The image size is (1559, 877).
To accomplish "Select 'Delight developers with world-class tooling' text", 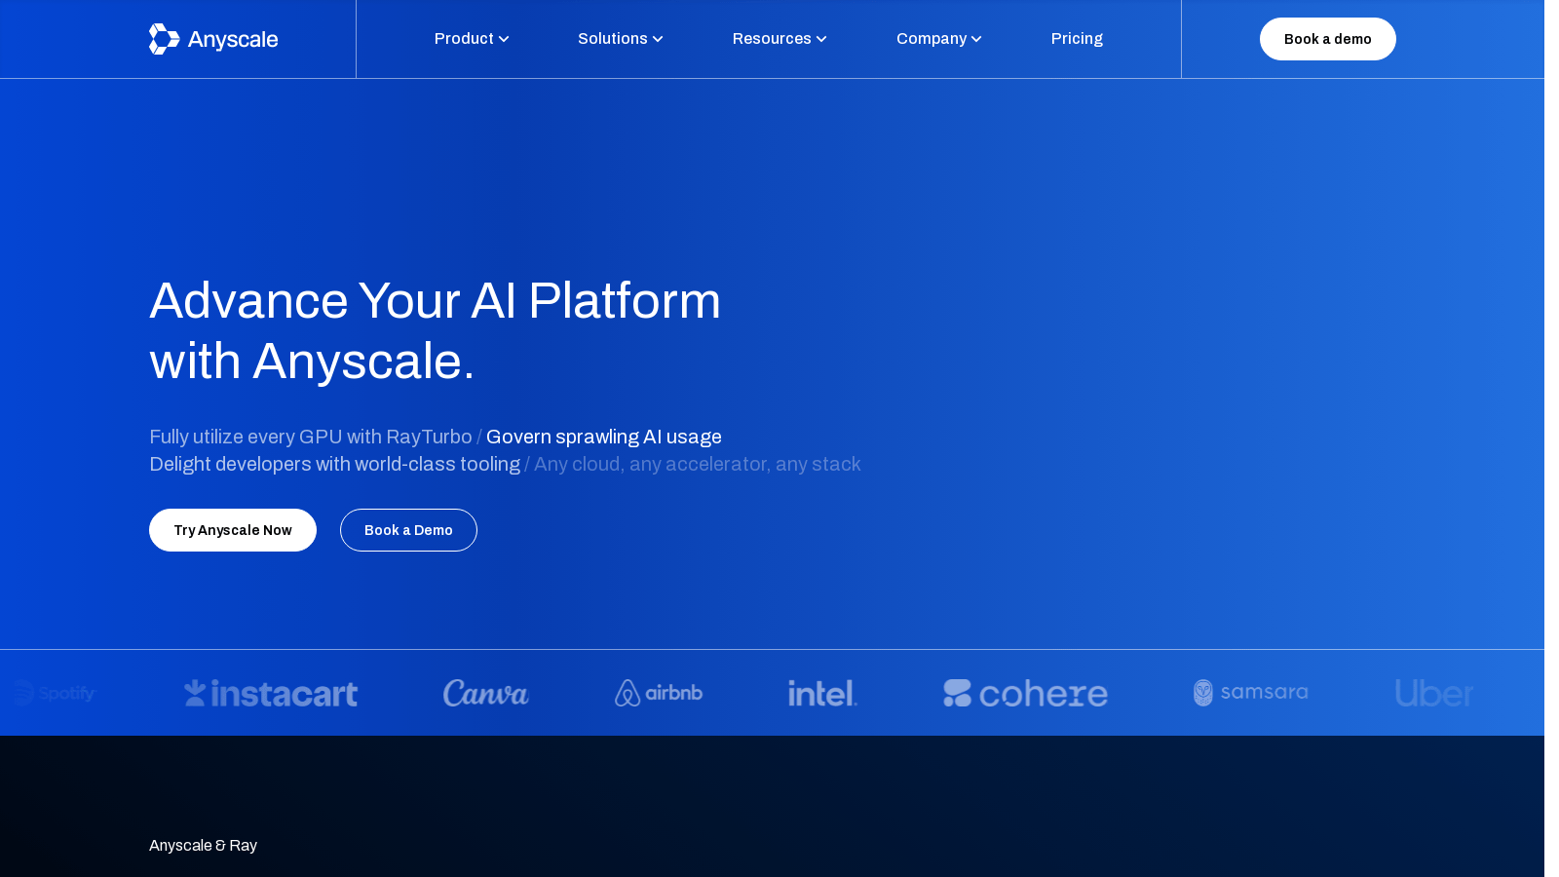I will (335, 464).
